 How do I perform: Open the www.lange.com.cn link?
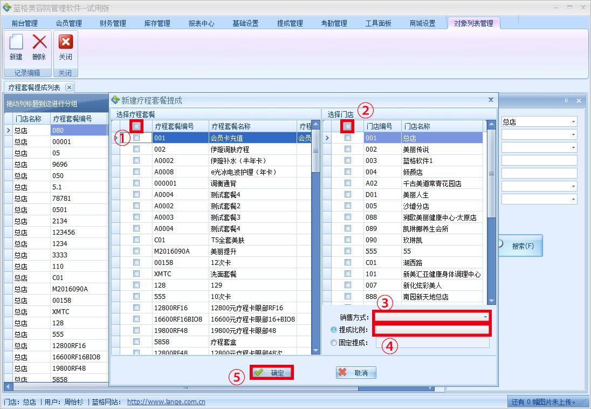tap(166, 401)
